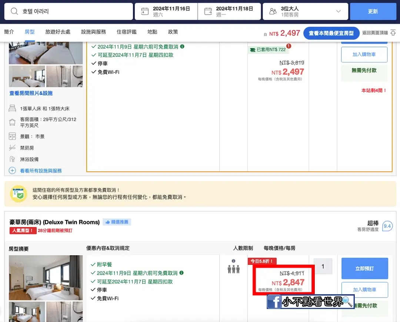400x322 pixels.
Task: Click the 今日5.8折 discount tag
Action: [x=262, y=261]
